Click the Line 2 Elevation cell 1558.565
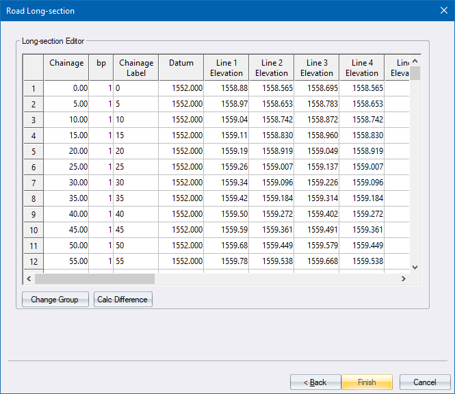Screen dimensions: 455x394 [272, 88]
